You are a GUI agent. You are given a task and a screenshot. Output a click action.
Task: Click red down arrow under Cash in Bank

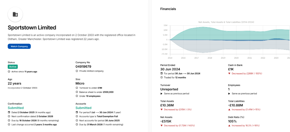tap(229, 74)
